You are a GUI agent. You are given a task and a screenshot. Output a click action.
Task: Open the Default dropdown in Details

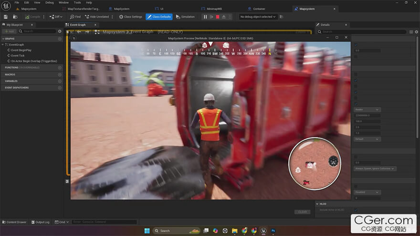pyautogui.click(x=367, y=139)
